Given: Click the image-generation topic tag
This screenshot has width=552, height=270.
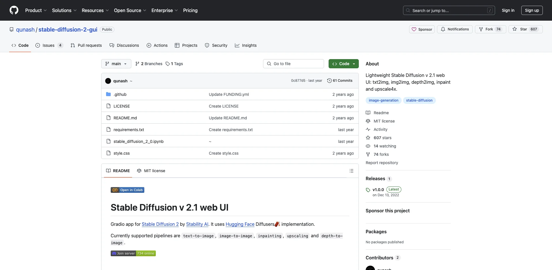Looking at the screenshot, I should click(x=384, y=100).
